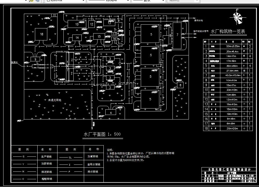The height and width of the screenshot is (187, 259).
Task: Select building 11 on the site plan
Action: 54,15
